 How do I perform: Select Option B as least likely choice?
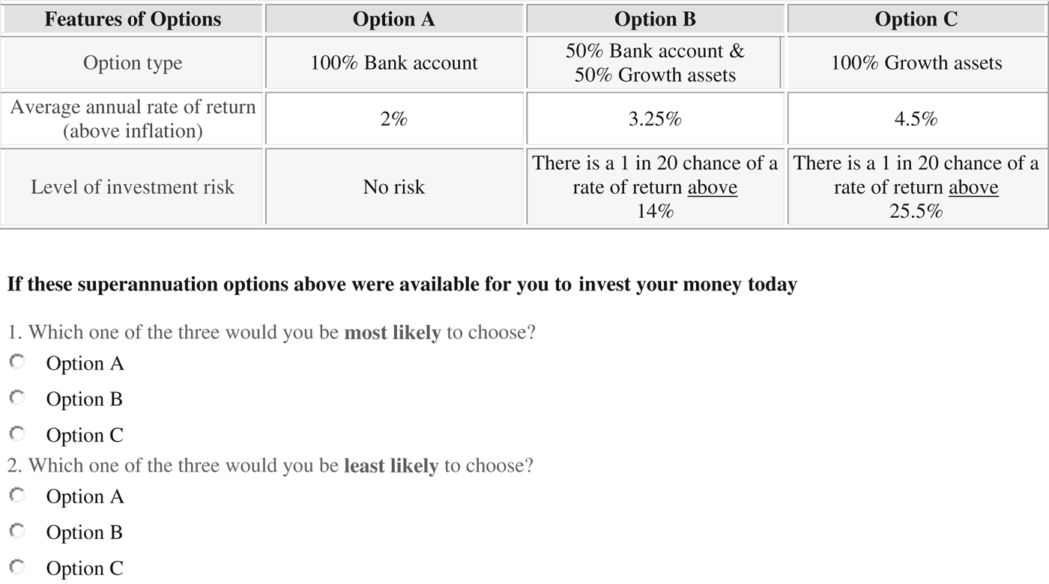[x=18, y=531]
